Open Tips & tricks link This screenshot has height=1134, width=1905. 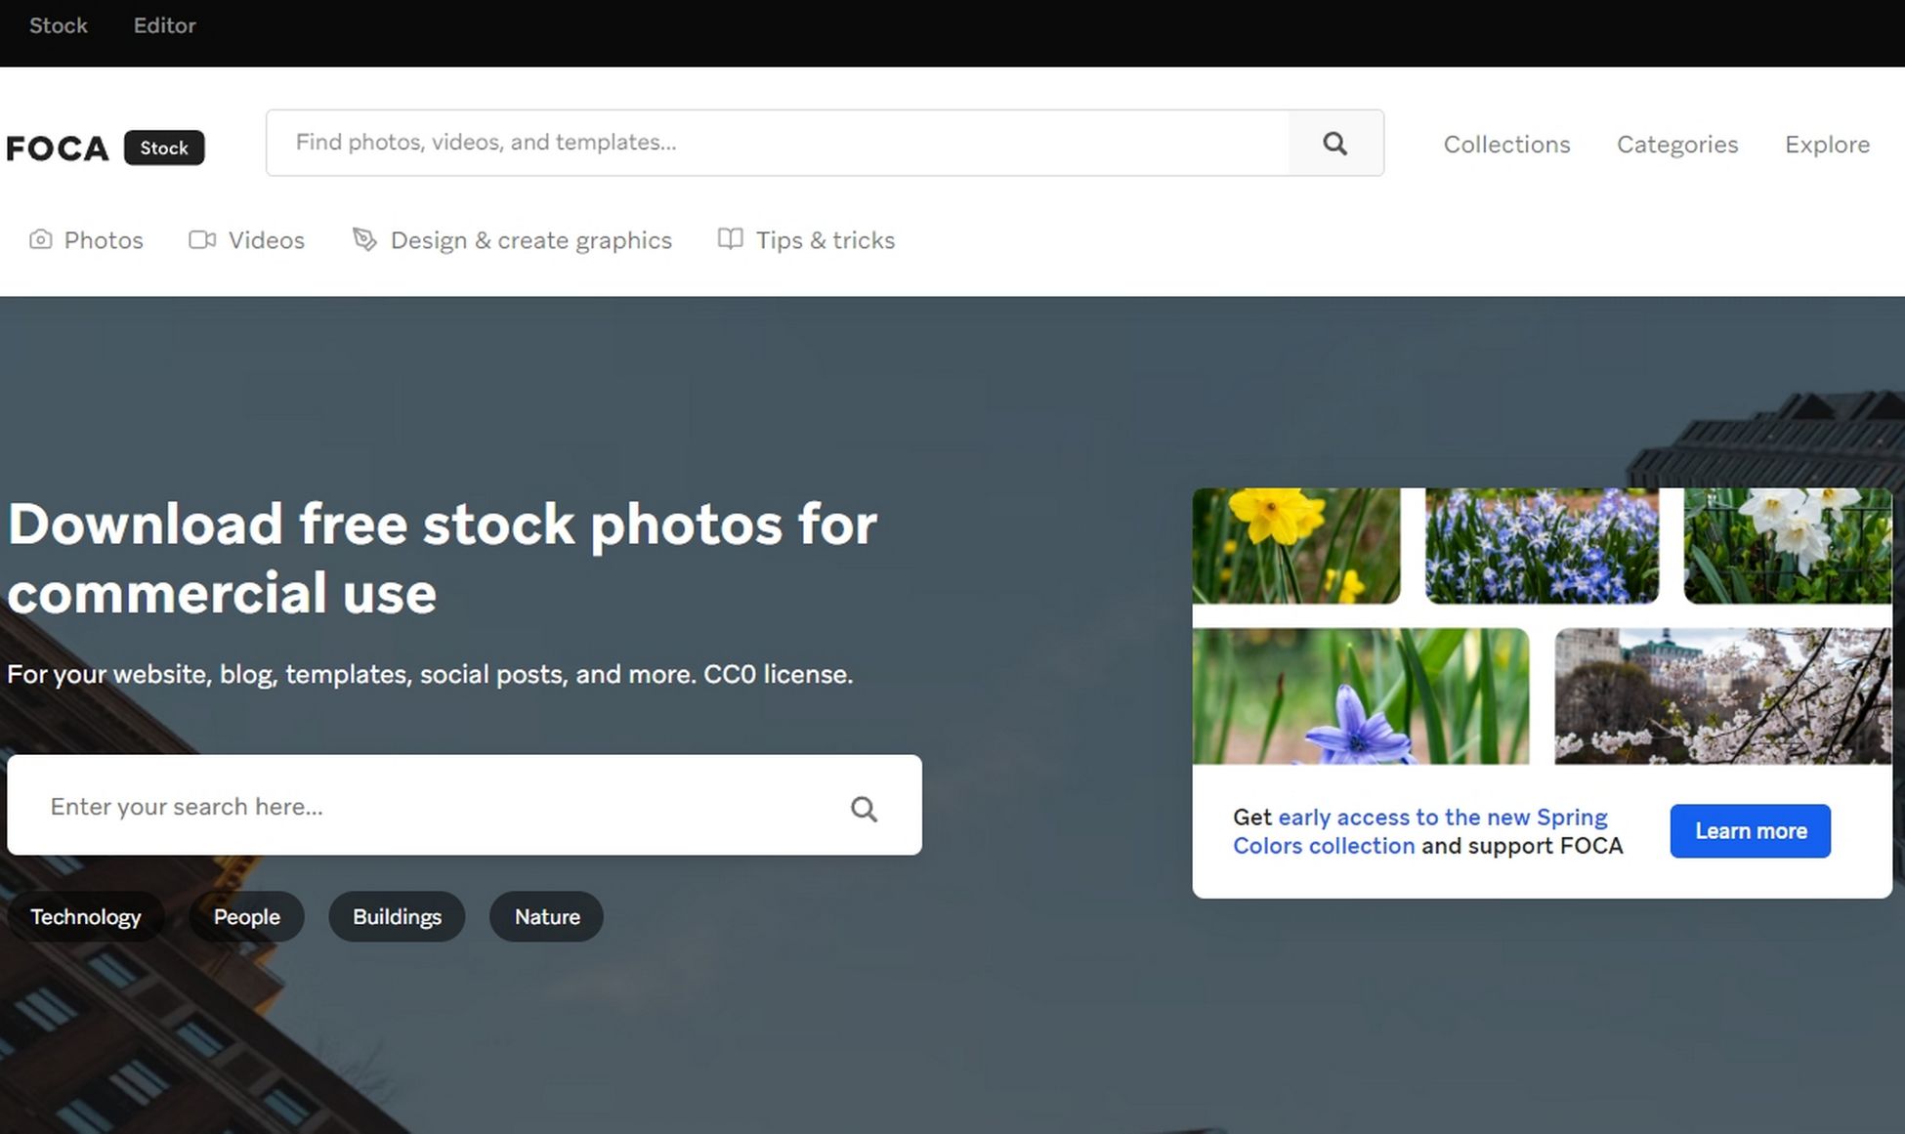[806, 240]
